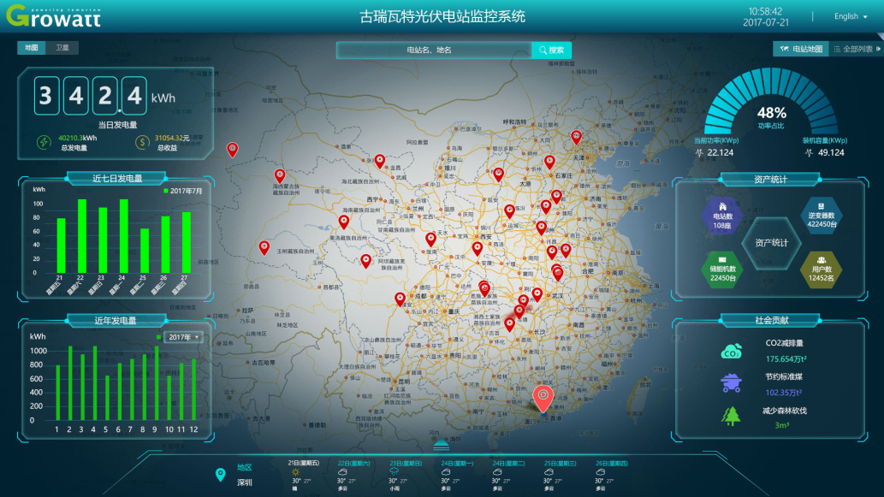Screen dimensions: 884x497
Task: Click the total revenue dollar coin icon
Action: 143,142
